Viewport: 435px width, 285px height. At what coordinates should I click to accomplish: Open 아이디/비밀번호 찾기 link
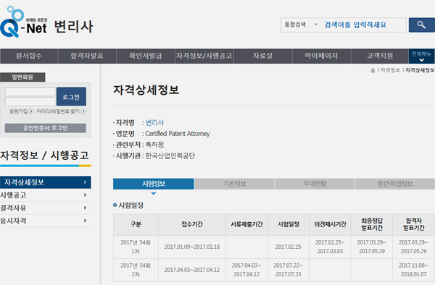point(58,111)
